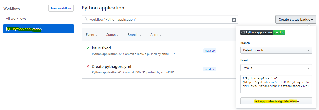Click the green checkmark success icon
Screen dimensions: 319x110
click(x=88, y=48)
